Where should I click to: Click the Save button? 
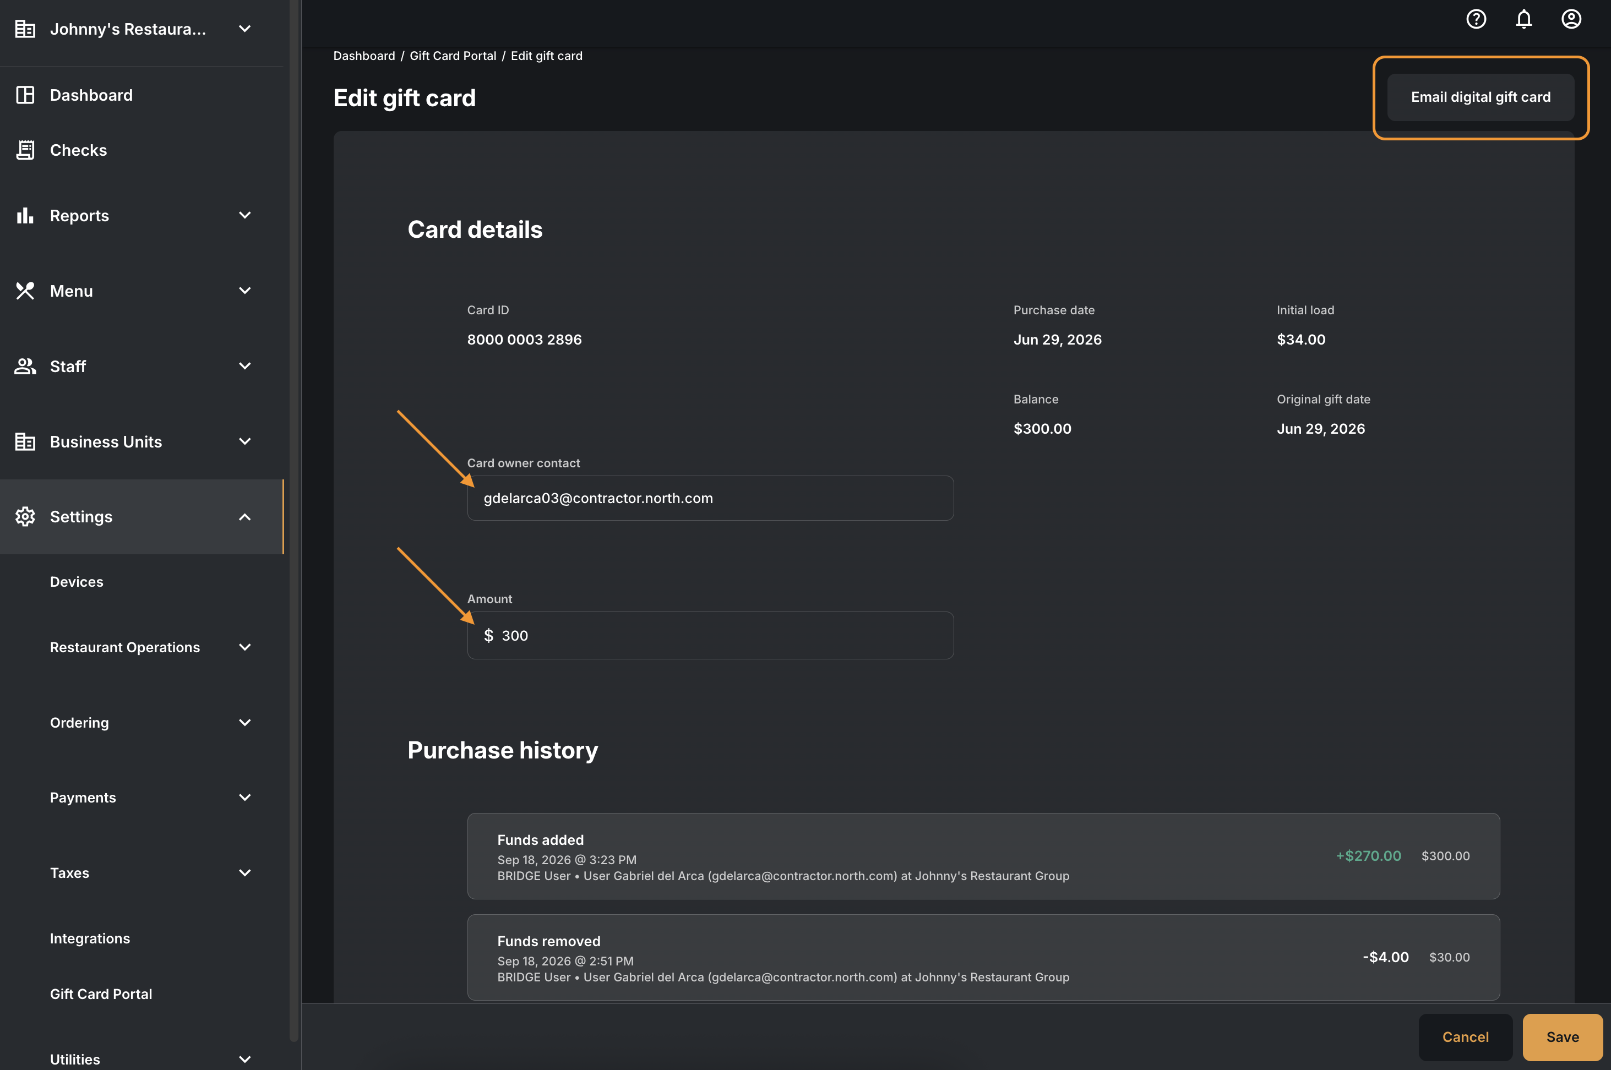pos(1563,1037)
